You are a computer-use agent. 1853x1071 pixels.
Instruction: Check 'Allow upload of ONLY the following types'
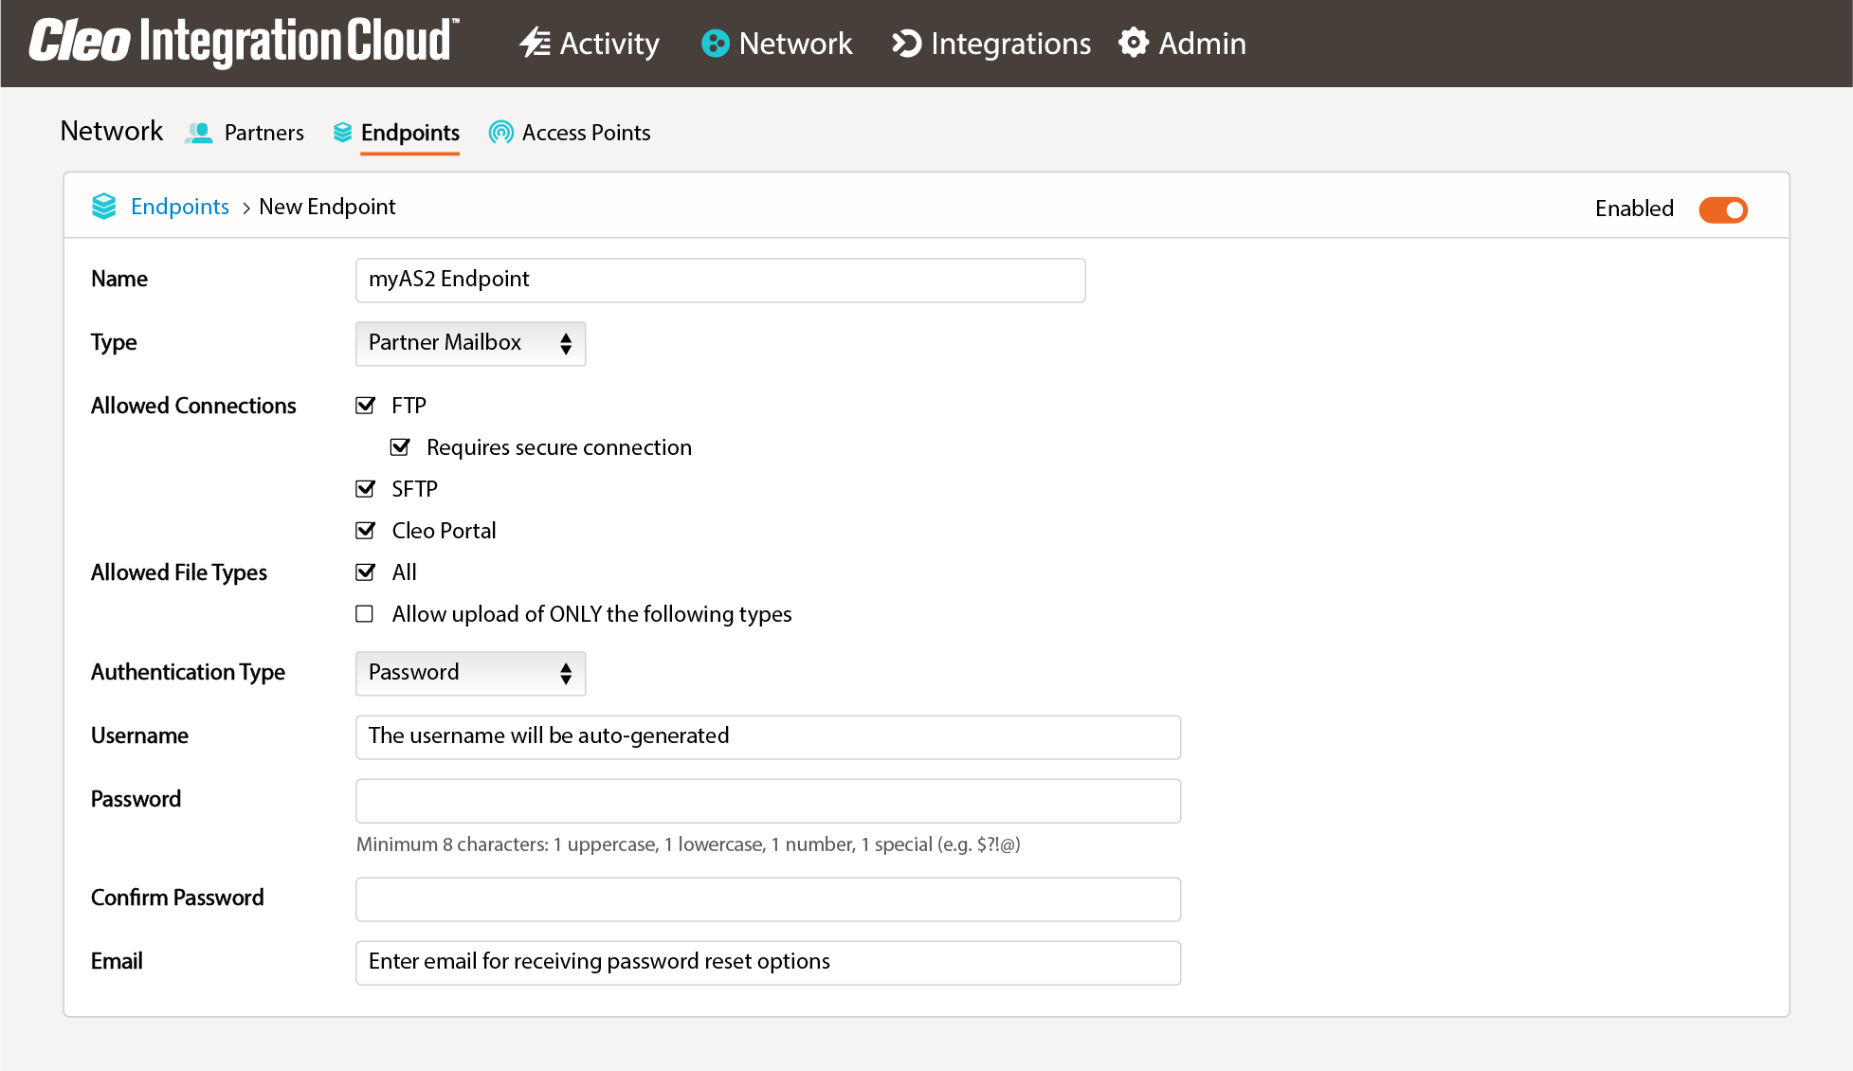point(364,614)
